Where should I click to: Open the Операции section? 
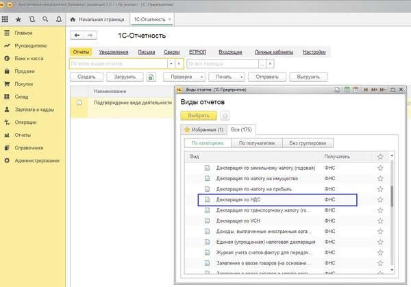coord(26,123)
